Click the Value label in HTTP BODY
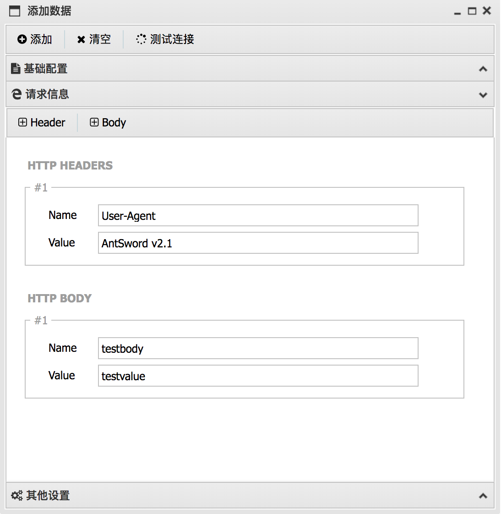This screenshot has width=501, height=514. pos(62,375)
